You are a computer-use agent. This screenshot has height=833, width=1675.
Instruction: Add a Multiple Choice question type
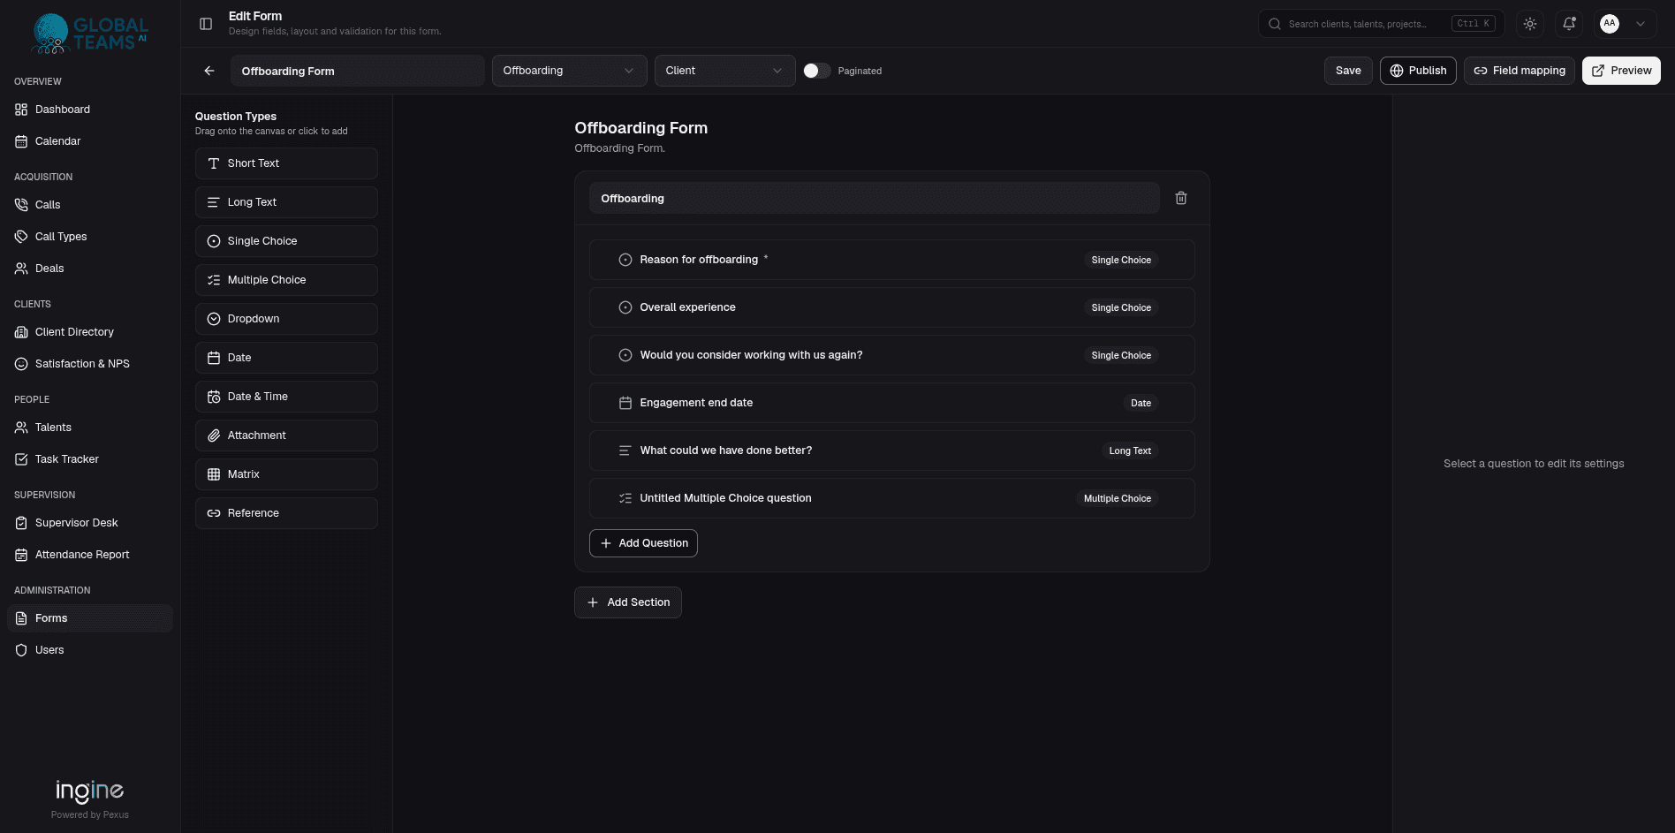point(286,280)
